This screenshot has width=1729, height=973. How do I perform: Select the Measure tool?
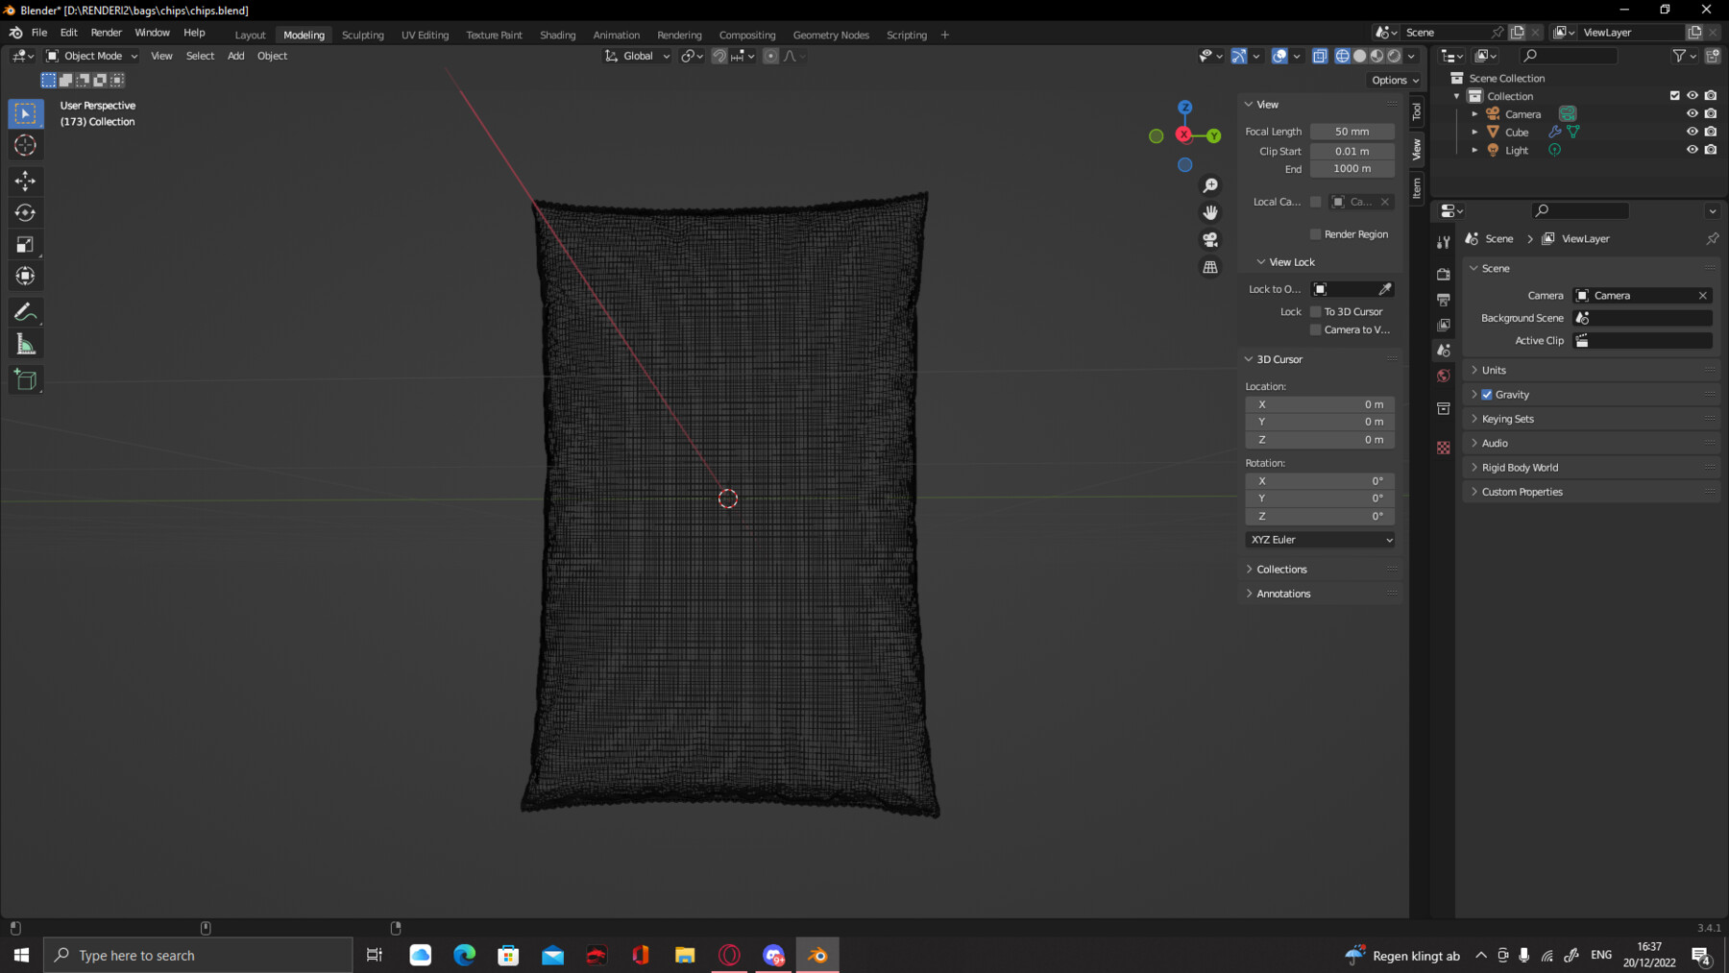tap(26, 345)
